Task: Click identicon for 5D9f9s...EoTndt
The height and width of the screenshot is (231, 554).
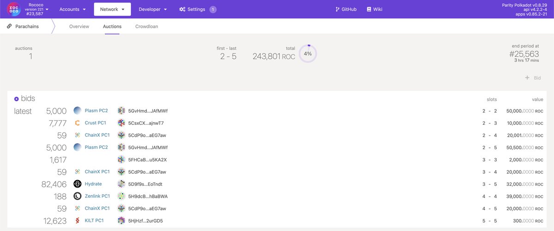Action: pyautogui.click(x=121, y=184)
